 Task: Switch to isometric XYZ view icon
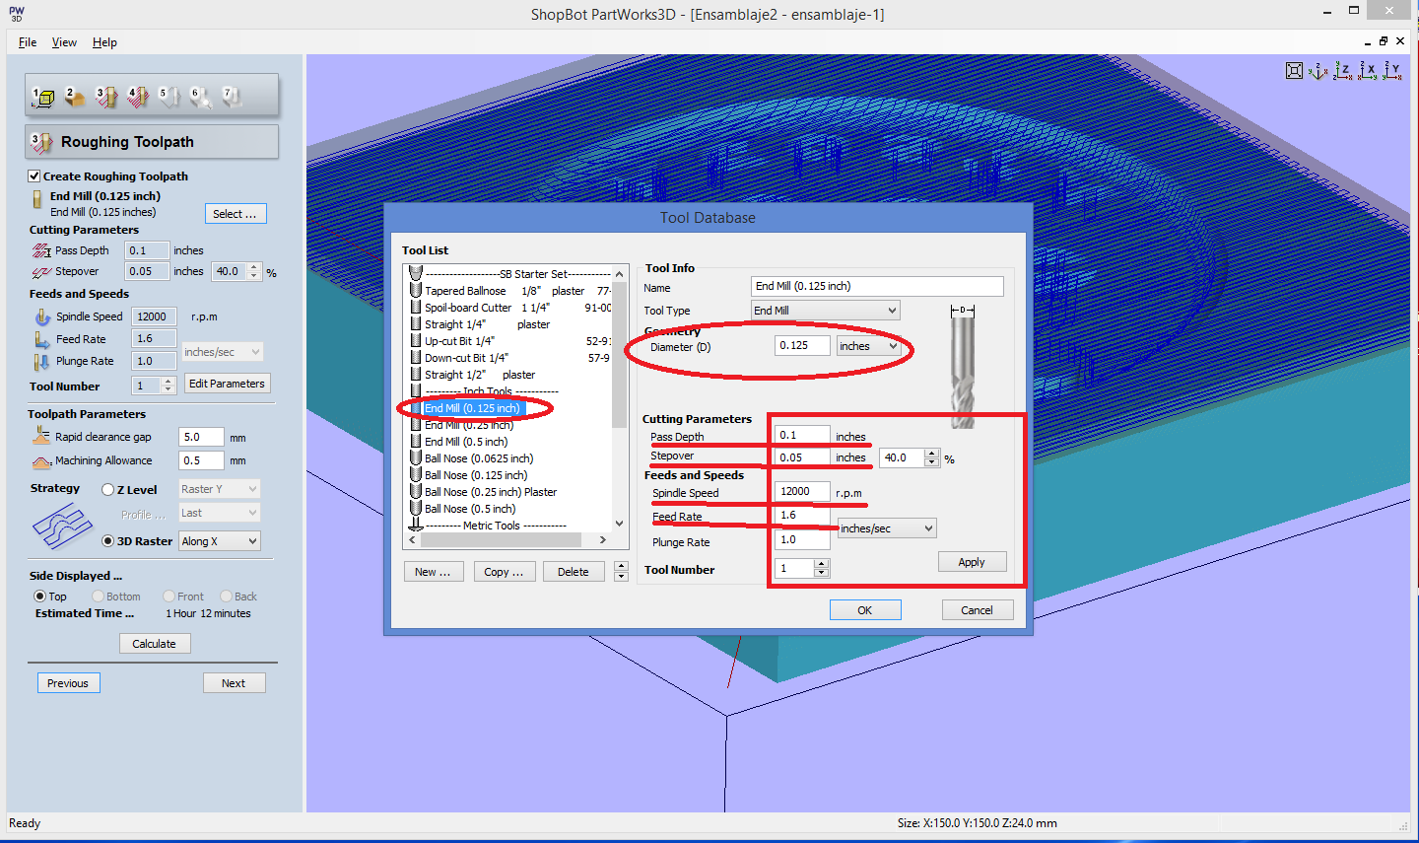click(x=1318, y=71)
